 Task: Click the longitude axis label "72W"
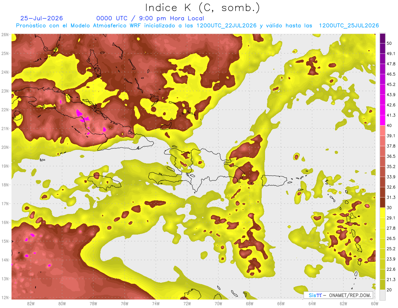coord(187,303)
